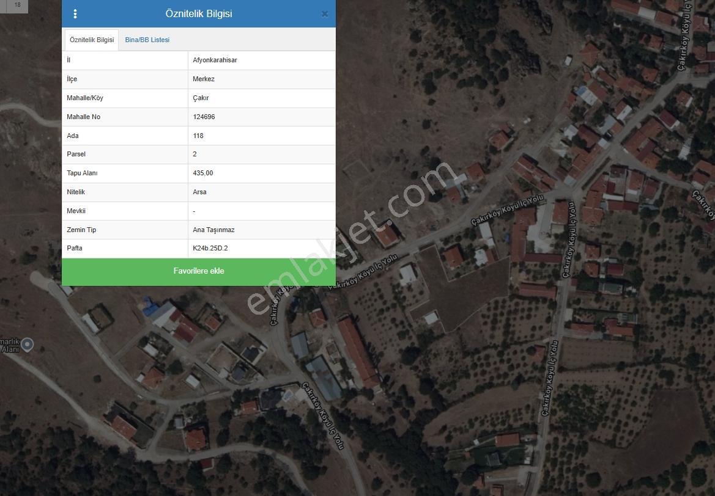Viewport: 715px width, 496px height.
Task: Switch to the Bina/BB Listesi tab
Action: [x=147, y=40]
